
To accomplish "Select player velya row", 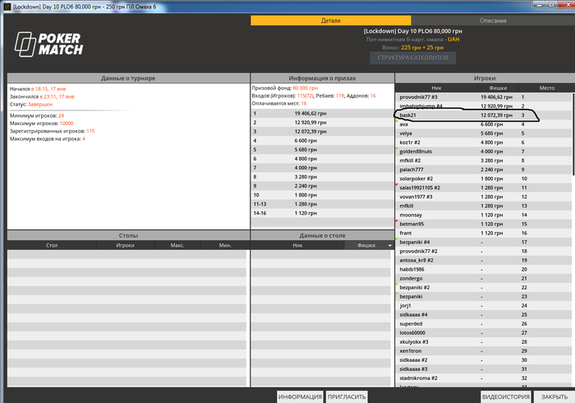I will click(483, 133).
